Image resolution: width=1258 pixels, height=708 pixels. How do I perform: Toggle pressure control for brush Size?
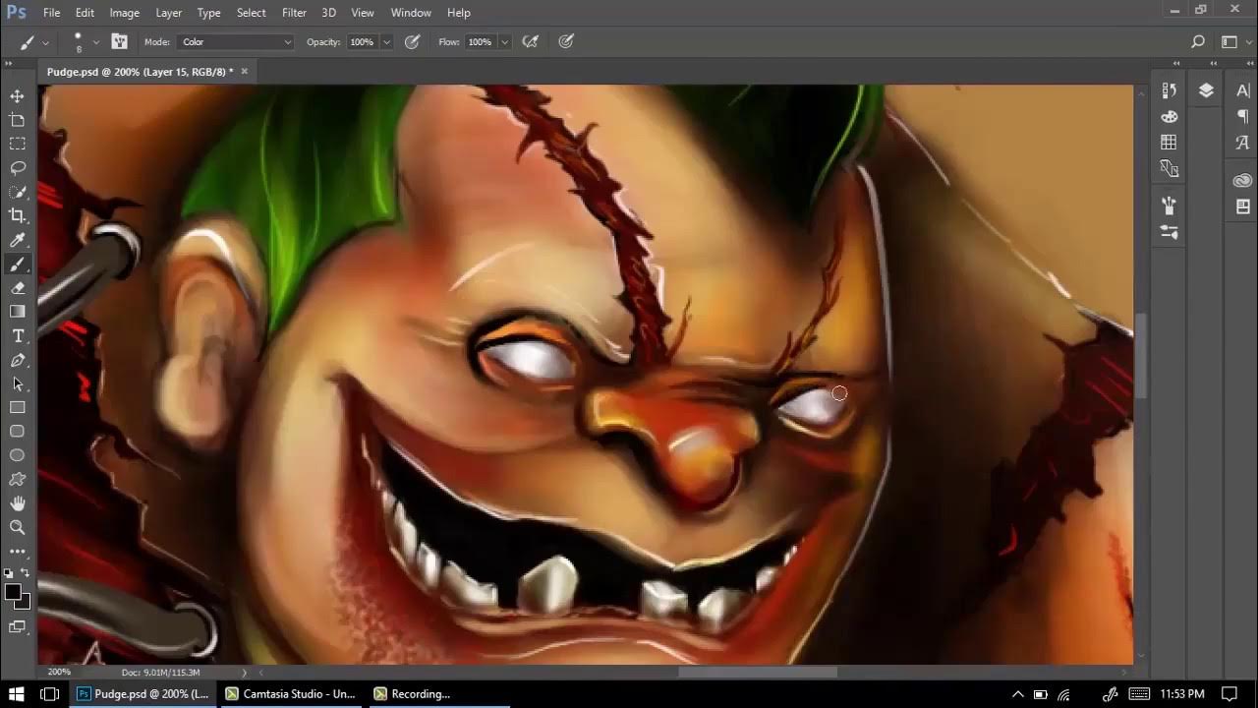click(566, 42)
